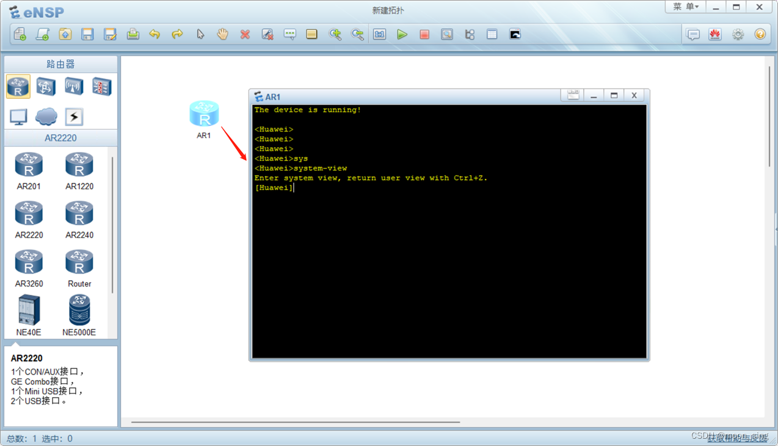Toggle the grid display on the canvas
The width and height of the screenshot is (778, 446).
pyautogui.click(x=492, y=34)
